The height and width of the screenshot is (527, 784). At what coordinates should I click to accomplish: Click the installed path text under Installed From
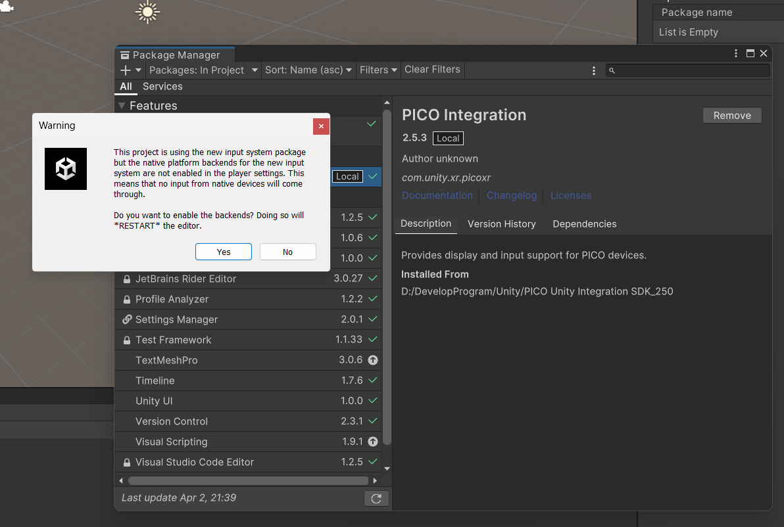pyautogui.click(x=537, y=291)
